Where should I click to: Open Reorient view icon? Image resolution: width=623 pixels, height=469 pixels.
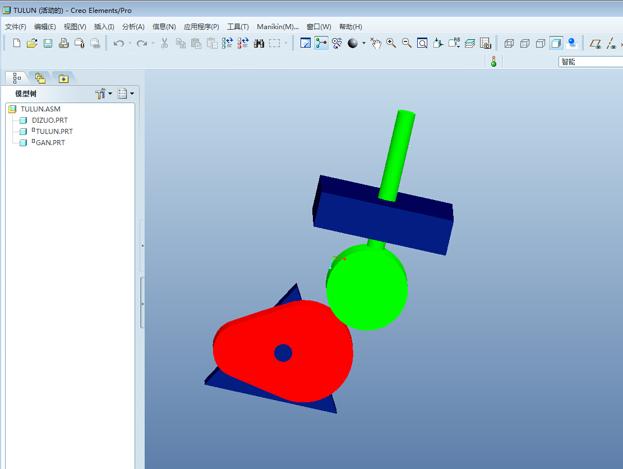pos(439,43)
